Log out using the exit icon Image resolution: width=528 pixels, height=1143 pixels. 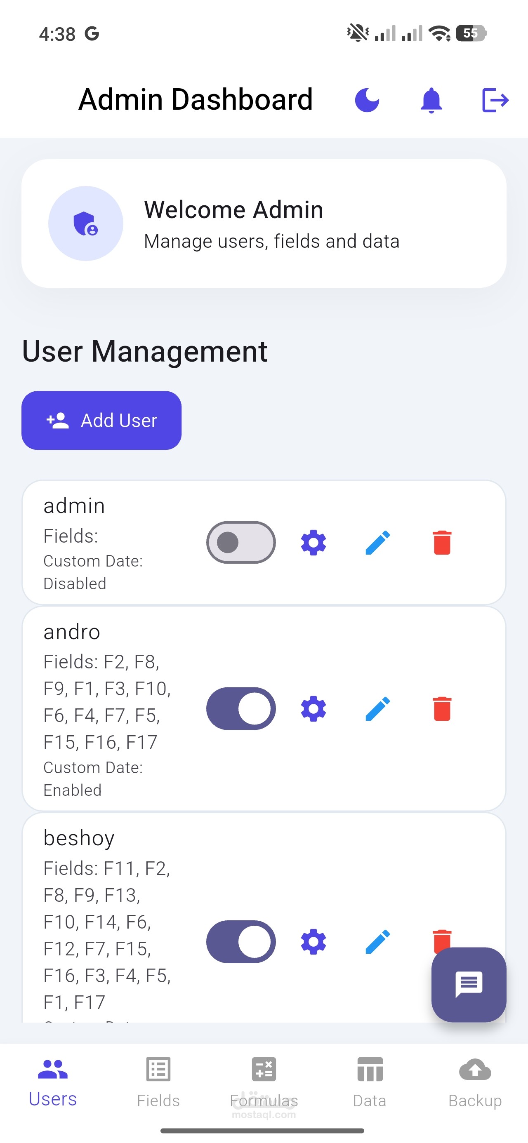495,100
